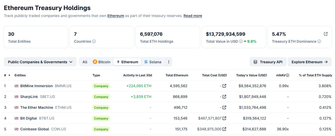
Task: Click the 0.99x mNAV value
Action: point(284,86)
